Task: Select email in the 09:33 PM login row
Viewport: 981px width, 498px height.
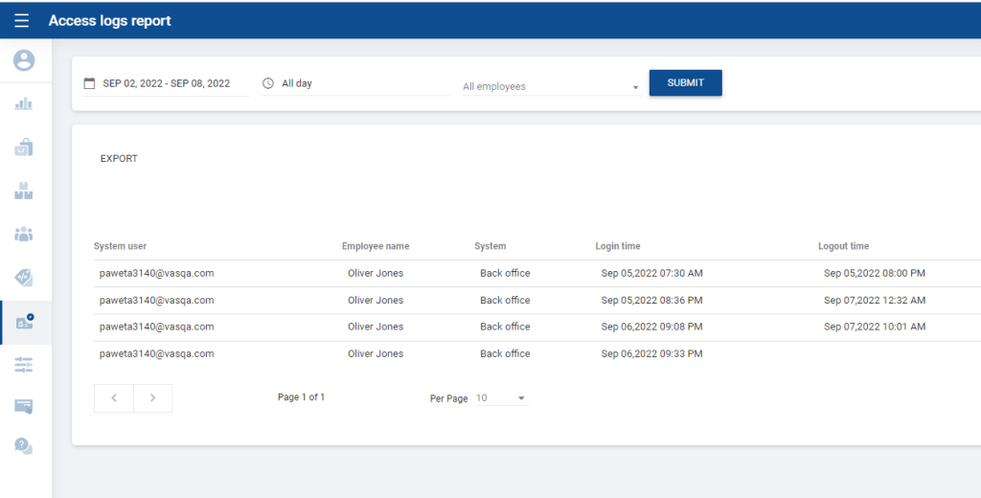Action: pos(156,353)
